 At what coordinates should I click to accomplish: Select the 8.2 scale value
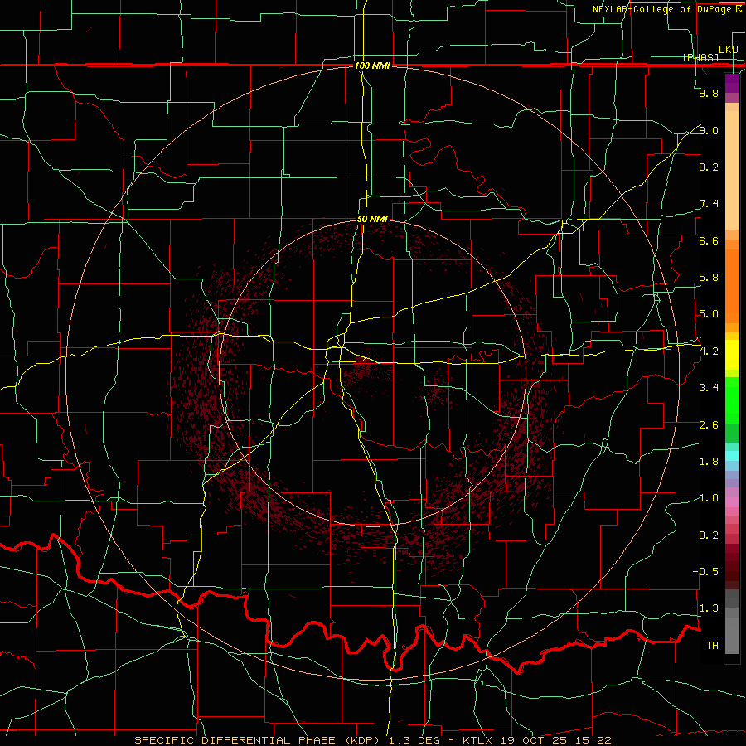(709, 167)
